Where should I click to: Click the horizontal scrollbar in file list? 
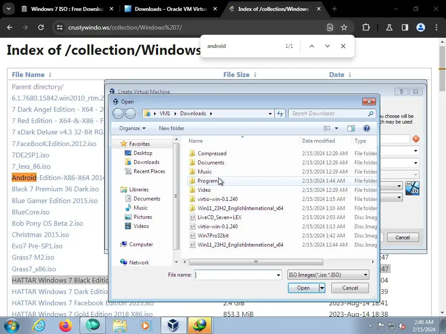(256, 262)
